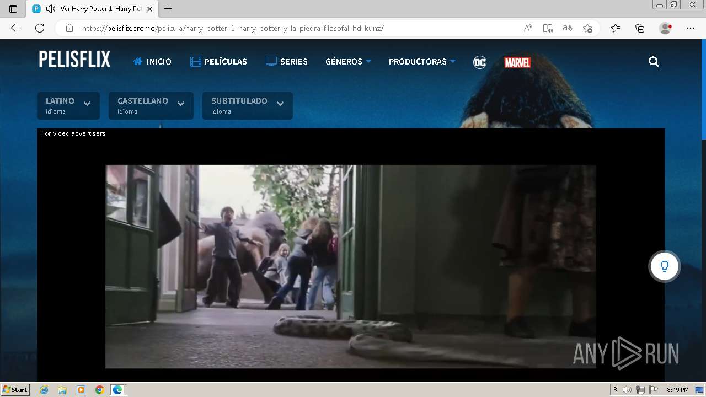Open File Explorer from taskbar

pos(62,390)
